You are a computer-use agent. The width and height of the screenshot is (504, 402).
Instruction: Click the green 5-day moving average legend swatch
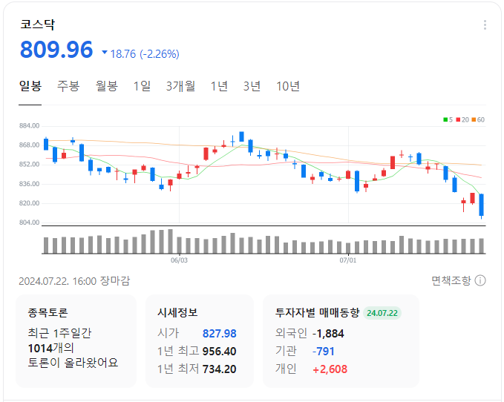[x=445, y=119]
